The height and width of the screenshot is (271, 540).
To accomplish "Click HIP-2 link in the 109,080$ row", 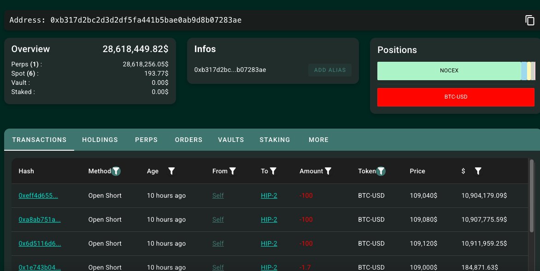I will coord(269,220).
